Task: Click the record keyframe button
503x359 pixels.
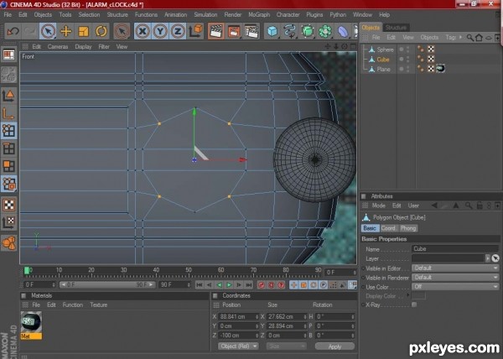Action: click(261, 285)
